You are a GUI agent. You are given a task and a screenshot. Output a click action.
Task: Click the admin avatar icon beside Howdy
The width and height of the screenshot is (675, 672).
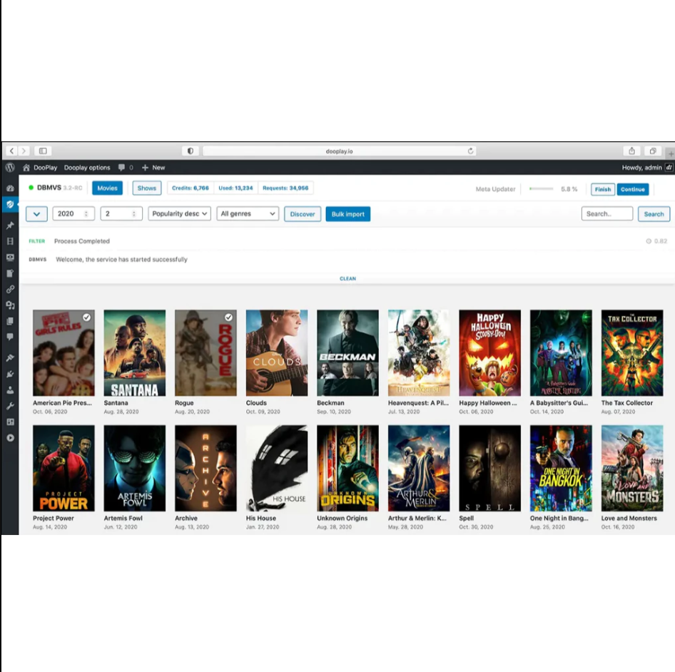(x=669, y=168)
